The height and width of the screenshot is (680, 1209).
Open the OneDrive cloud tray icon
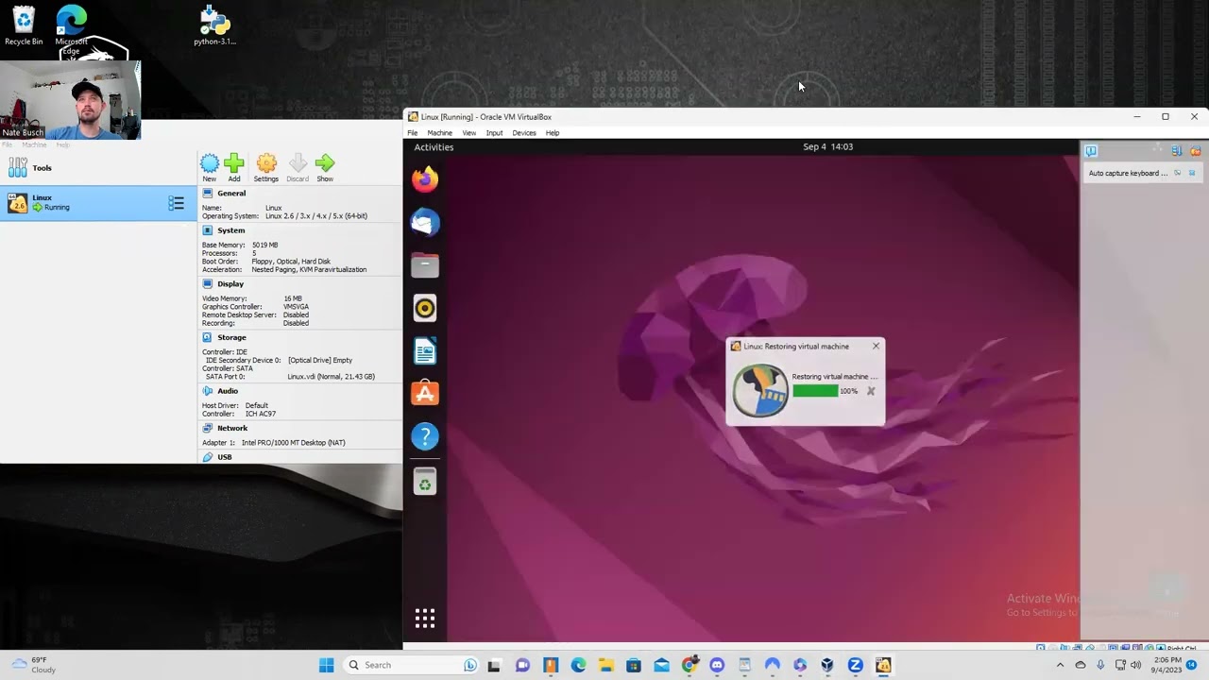pos(1081,665)
